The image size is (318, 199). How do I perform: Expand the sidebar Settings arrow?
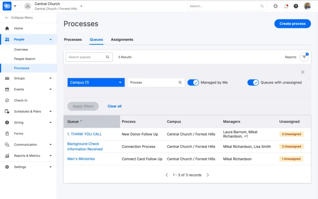50,167
